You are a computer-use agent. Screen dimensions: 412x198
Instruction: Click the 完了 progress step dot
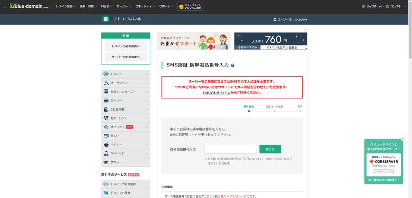[300, 111]
